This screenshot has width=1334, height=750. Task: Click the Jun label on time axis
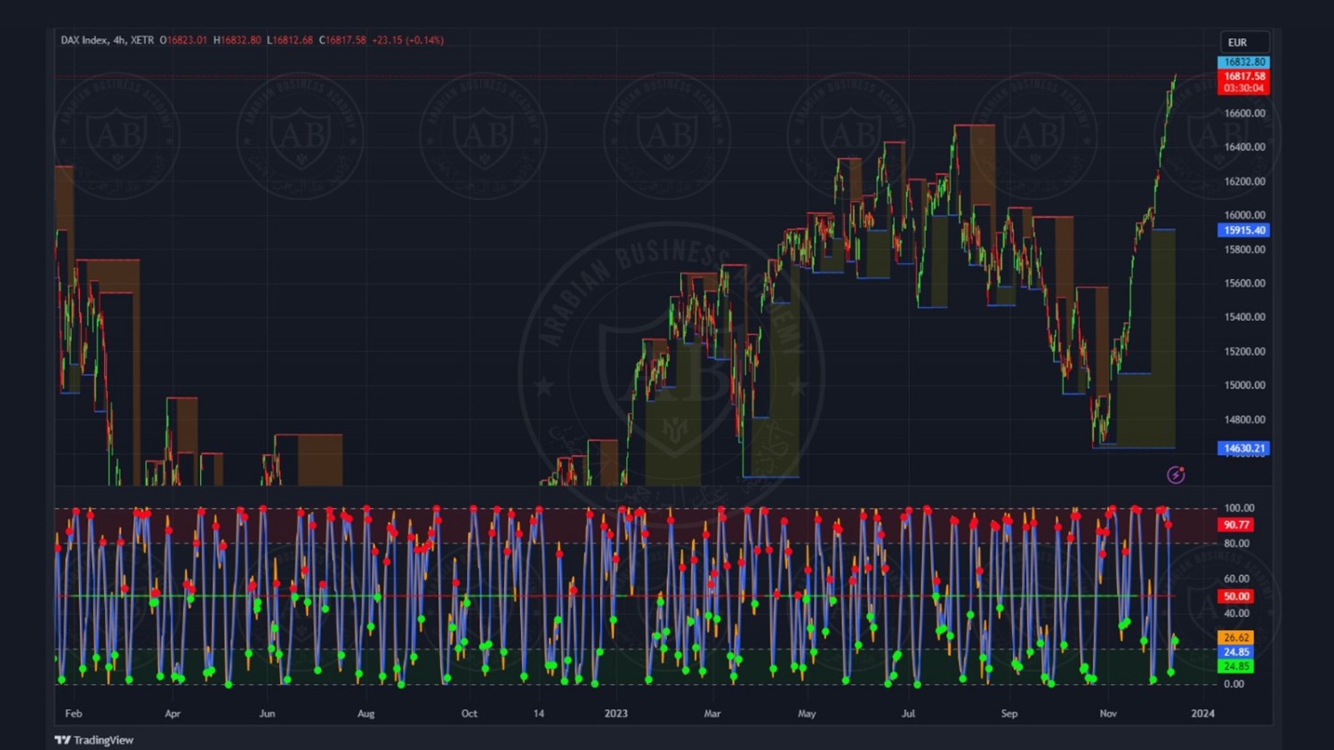[267, 714]
